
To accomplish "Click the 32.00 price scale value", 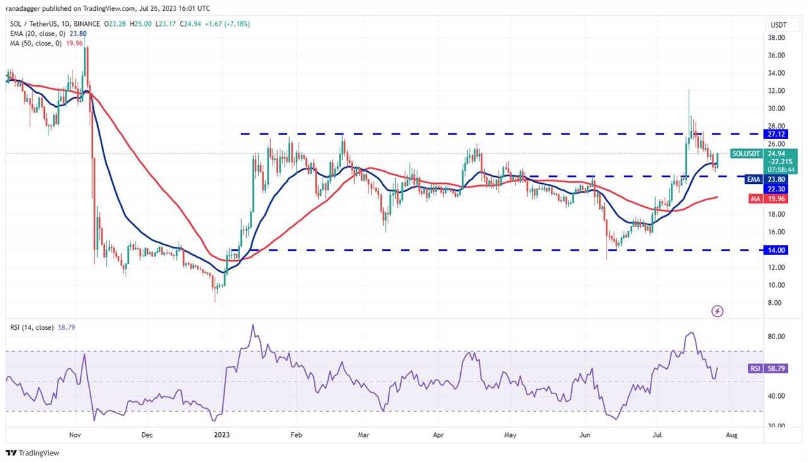I will (x=776, y=90).
